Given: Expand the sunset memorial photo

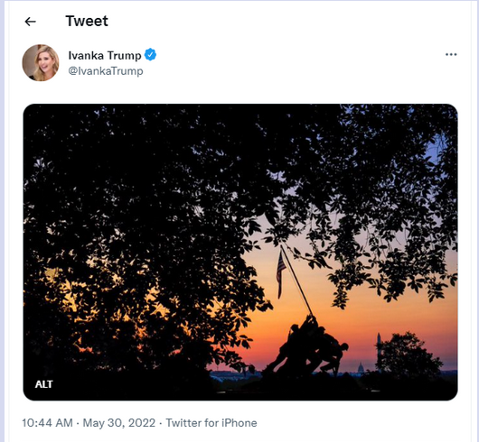Looking at the screenshot, I should click(240, 252).
